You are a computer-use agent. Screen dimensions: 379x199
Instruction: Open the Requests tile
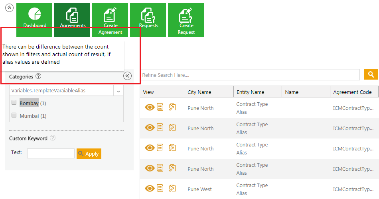coord(148,20)
